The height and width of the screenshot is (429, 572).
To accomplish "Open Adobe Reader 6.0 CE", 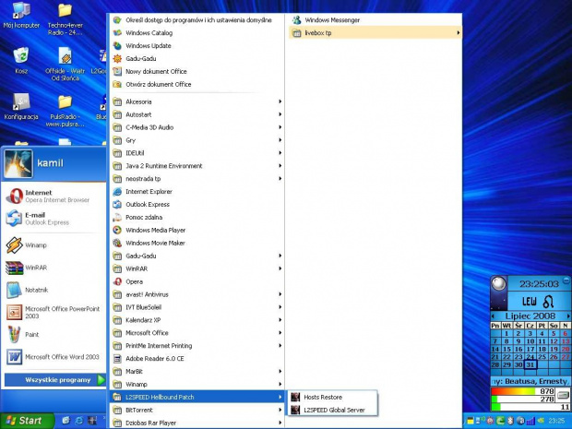I will pos(197,359).
